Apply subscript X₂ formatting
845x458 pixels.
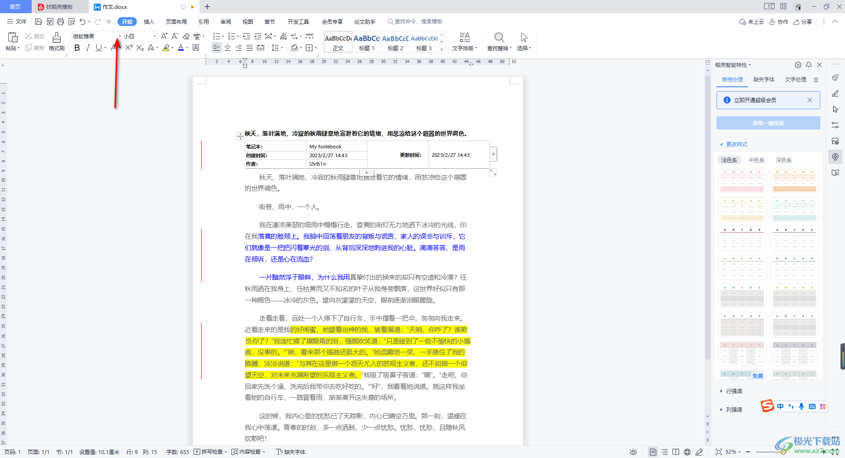click(x=140, y=48)
